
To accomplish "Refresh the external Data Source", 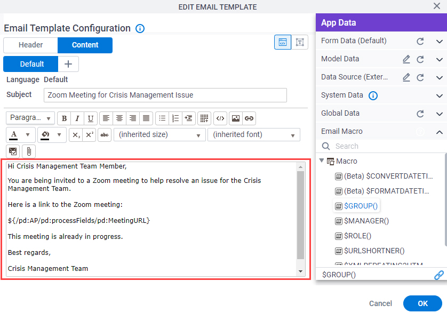I will coord(420,77).
